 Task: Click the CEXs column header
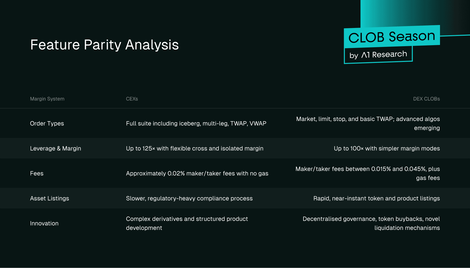tap(132, 99)
